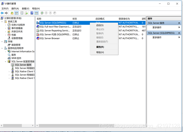Select the SQL Full-text Filter Daemon service icon
183x132 pixels.
point(38,27)
